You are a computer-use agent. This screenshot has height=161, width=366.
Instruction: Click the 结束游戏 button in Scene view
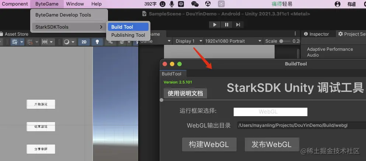[41, 126]
